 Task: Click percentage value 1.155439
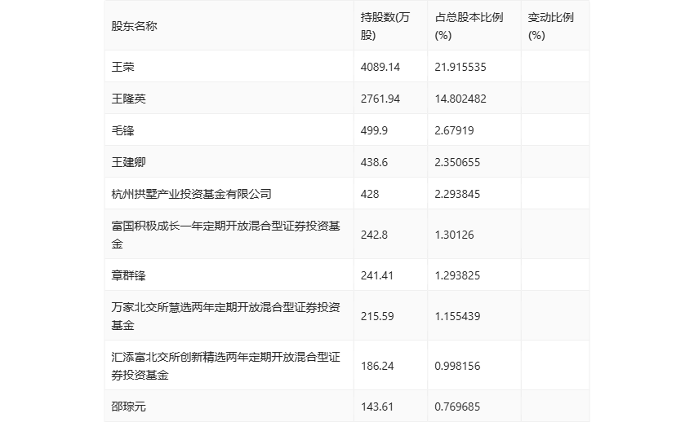click(457, 316)
